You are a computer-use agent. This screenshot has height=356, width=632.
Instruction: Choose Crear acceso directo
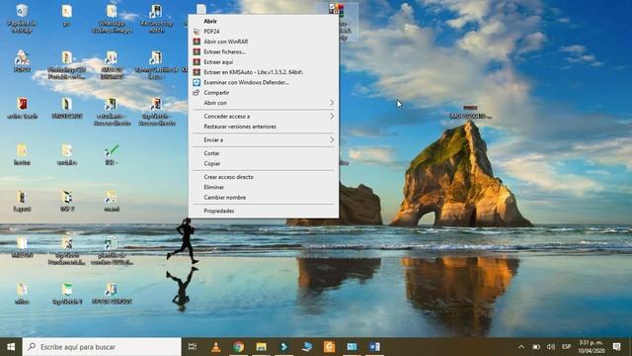tap(264, 177)
